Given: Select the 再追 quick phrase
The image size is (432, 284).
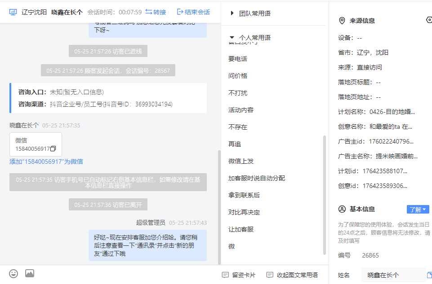Looking at the screenshot, I should pos(235,144).
